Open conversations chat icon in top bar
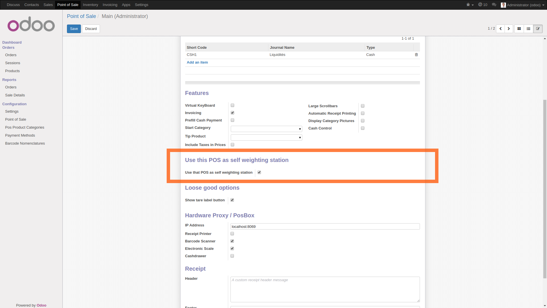The image size is (547, 308). [x=494, y=5]
